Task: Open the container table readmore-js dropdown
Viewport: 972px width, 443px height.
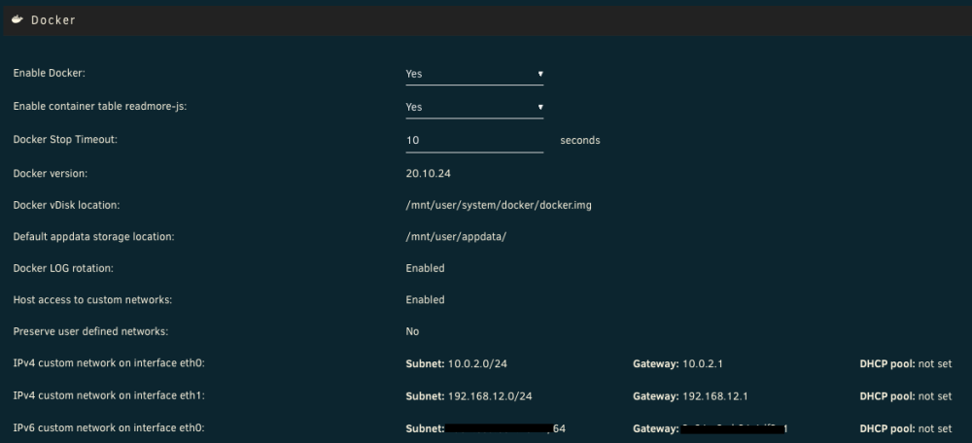Action: click(x=474, y=107)
